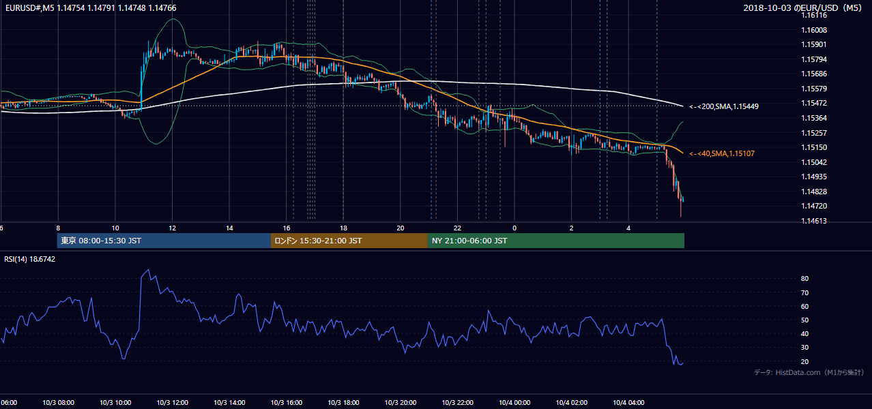This screenshot has height=409, width=872.
Task: Click the NY 21:00-06:00 JST session bar
Action: coord(555,241)
